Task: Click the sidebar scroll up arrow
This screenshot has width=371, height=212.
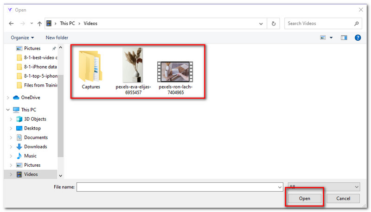Action: (x=61, y=48)
